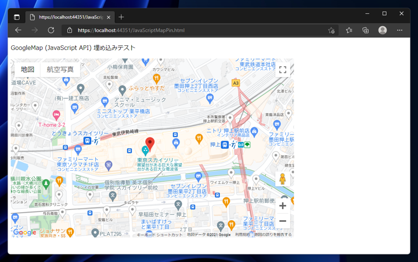Viewport: 418px width, 262px height.
Task: Add this page to favorites
Action: click(x=331, y=30)
